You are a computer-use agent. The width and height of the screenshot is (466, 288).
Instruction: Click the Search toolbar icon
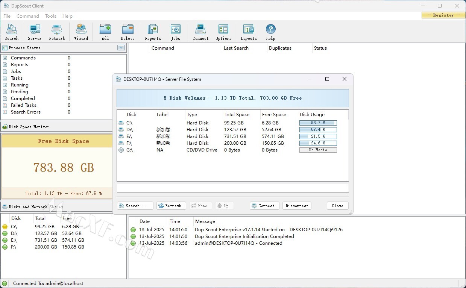pos(12,32)
